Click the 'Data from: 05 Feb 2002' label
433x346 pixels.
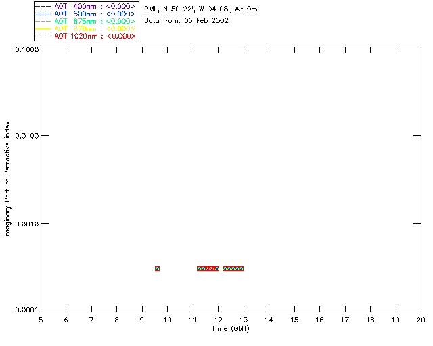point(187,21)
